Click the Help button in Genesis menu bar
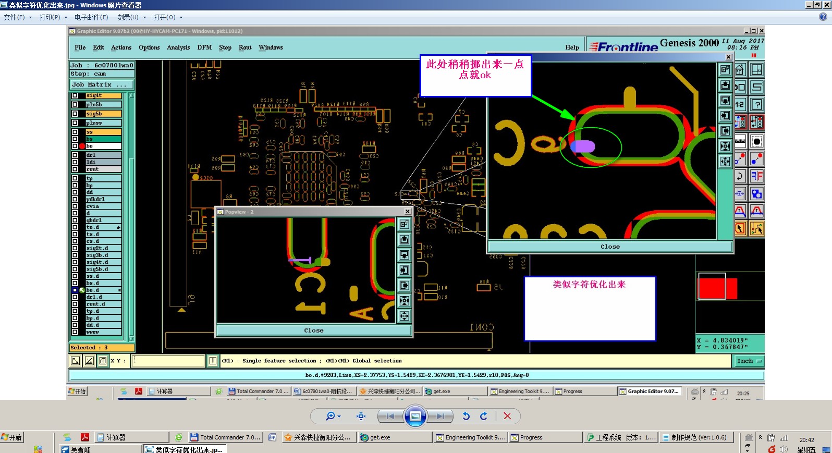 click(572, 47)
